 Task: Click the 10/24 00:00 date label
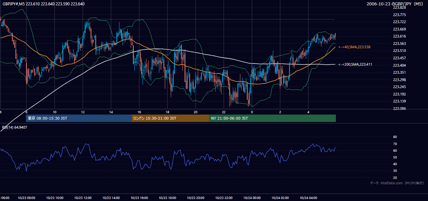point(252,198)
